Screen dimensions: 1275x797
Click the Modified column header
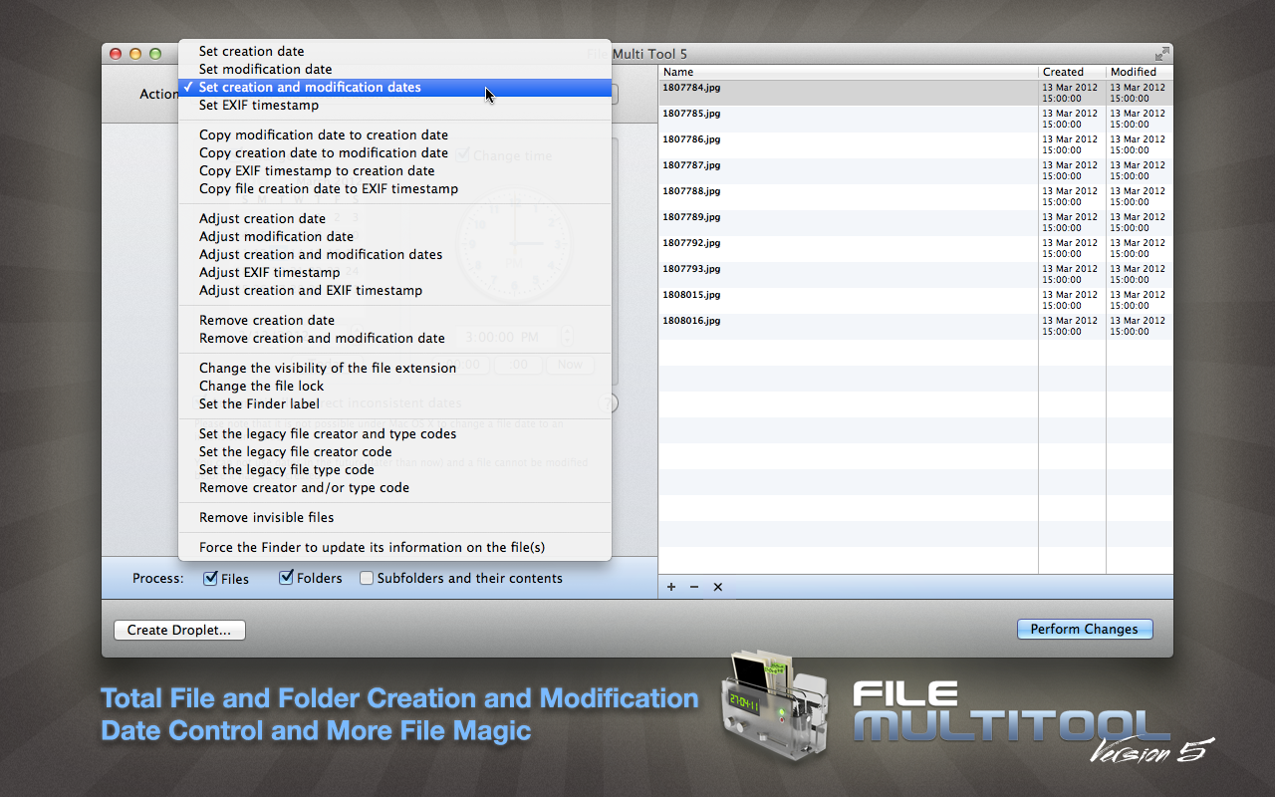[x=1140, y=72]
